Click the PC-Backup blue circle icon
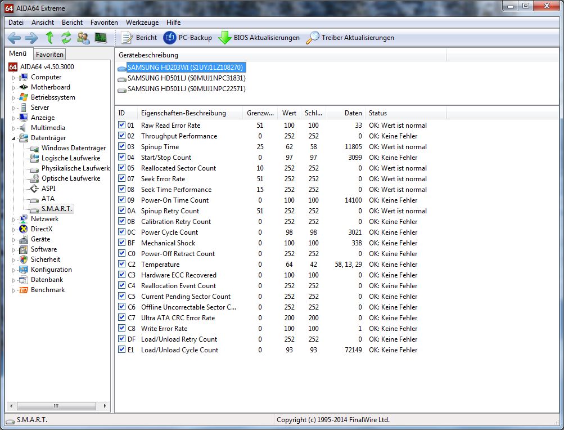564x430 pixels. tap(170, 38)
